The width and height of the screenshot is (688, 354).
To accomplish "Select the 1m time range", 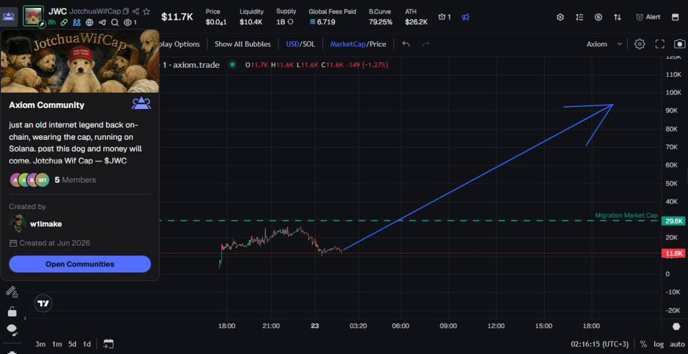I will click(56, 344).
